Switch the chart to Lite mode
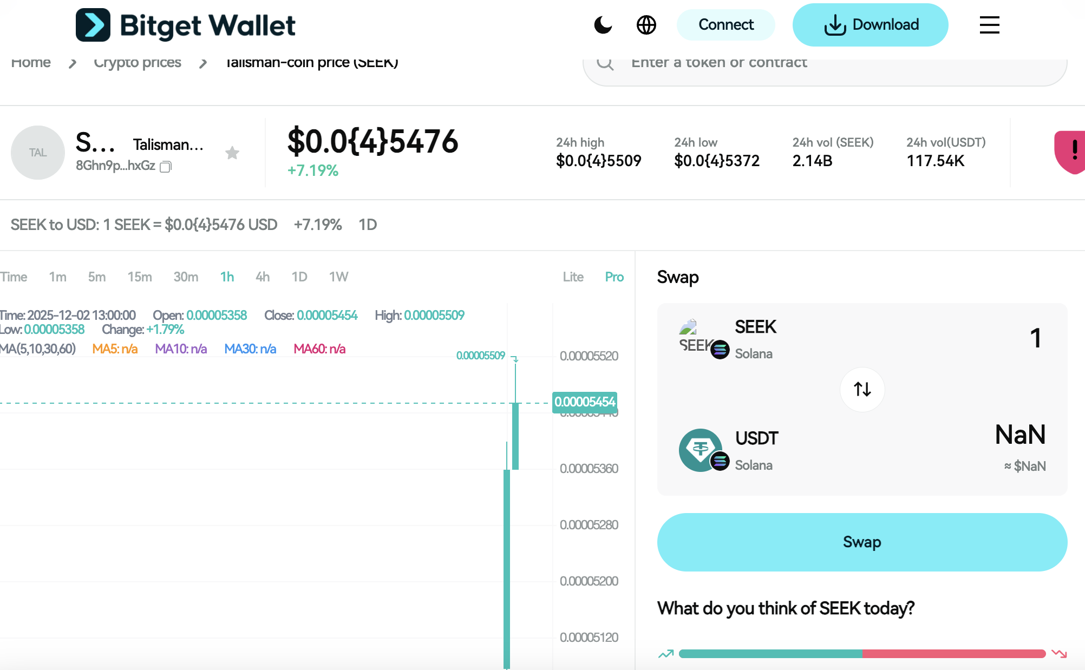 pyautogui.click(x=573, y=277)
